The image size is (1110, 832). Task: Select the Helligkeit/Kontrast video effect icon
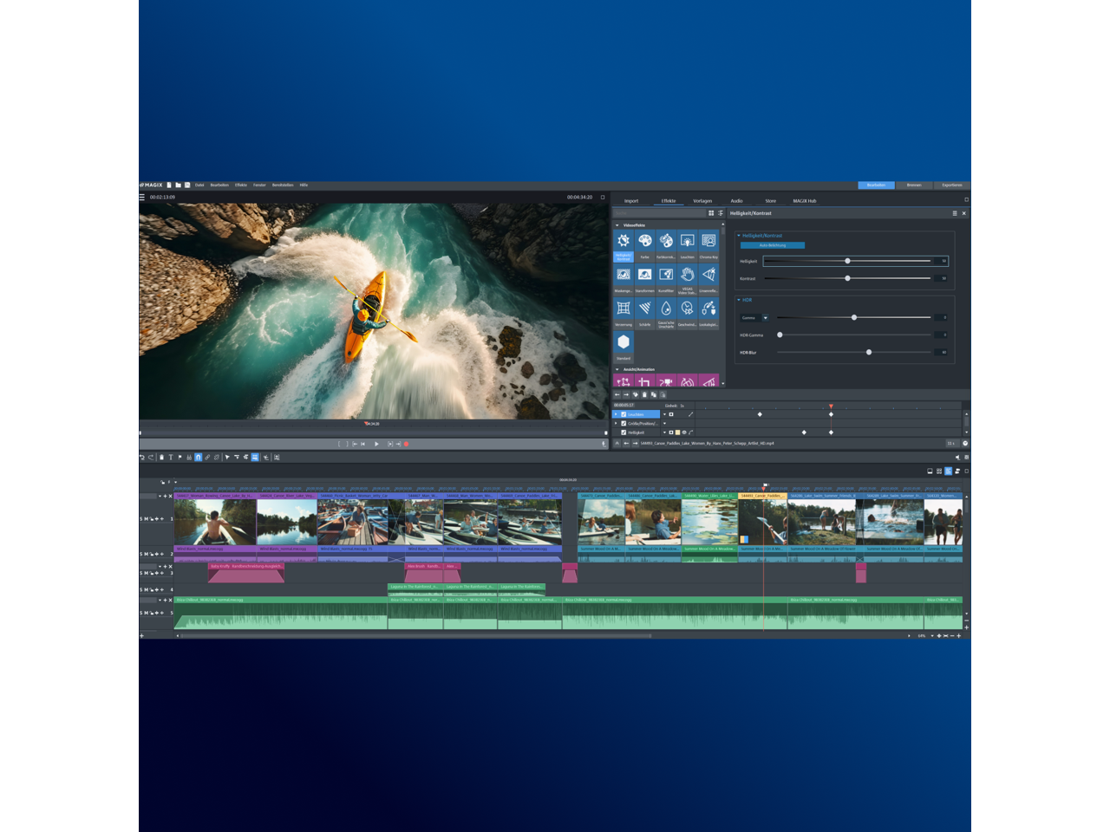(x=624, y=241)
